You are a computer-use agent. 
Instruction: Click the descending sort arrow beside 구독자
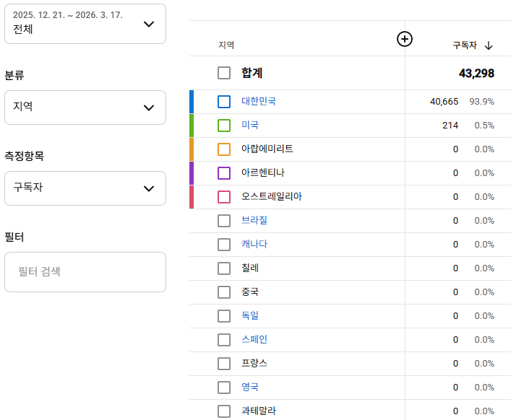click(x=489, y=45)
